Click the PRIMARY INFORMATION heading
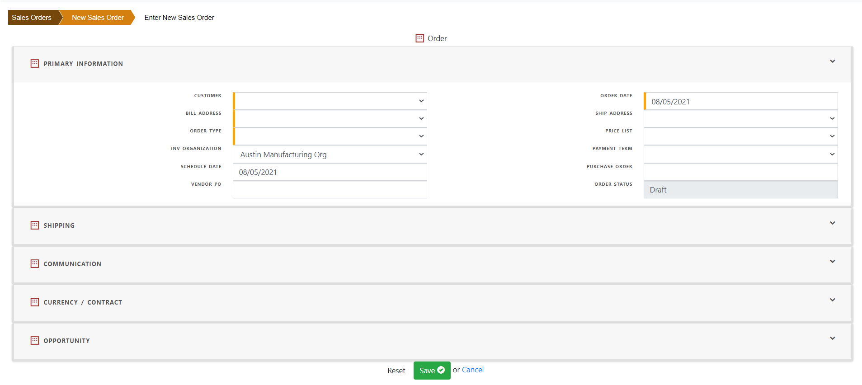Image resolution: width=862 pixels, height=385 pixels. coord(83,64)
